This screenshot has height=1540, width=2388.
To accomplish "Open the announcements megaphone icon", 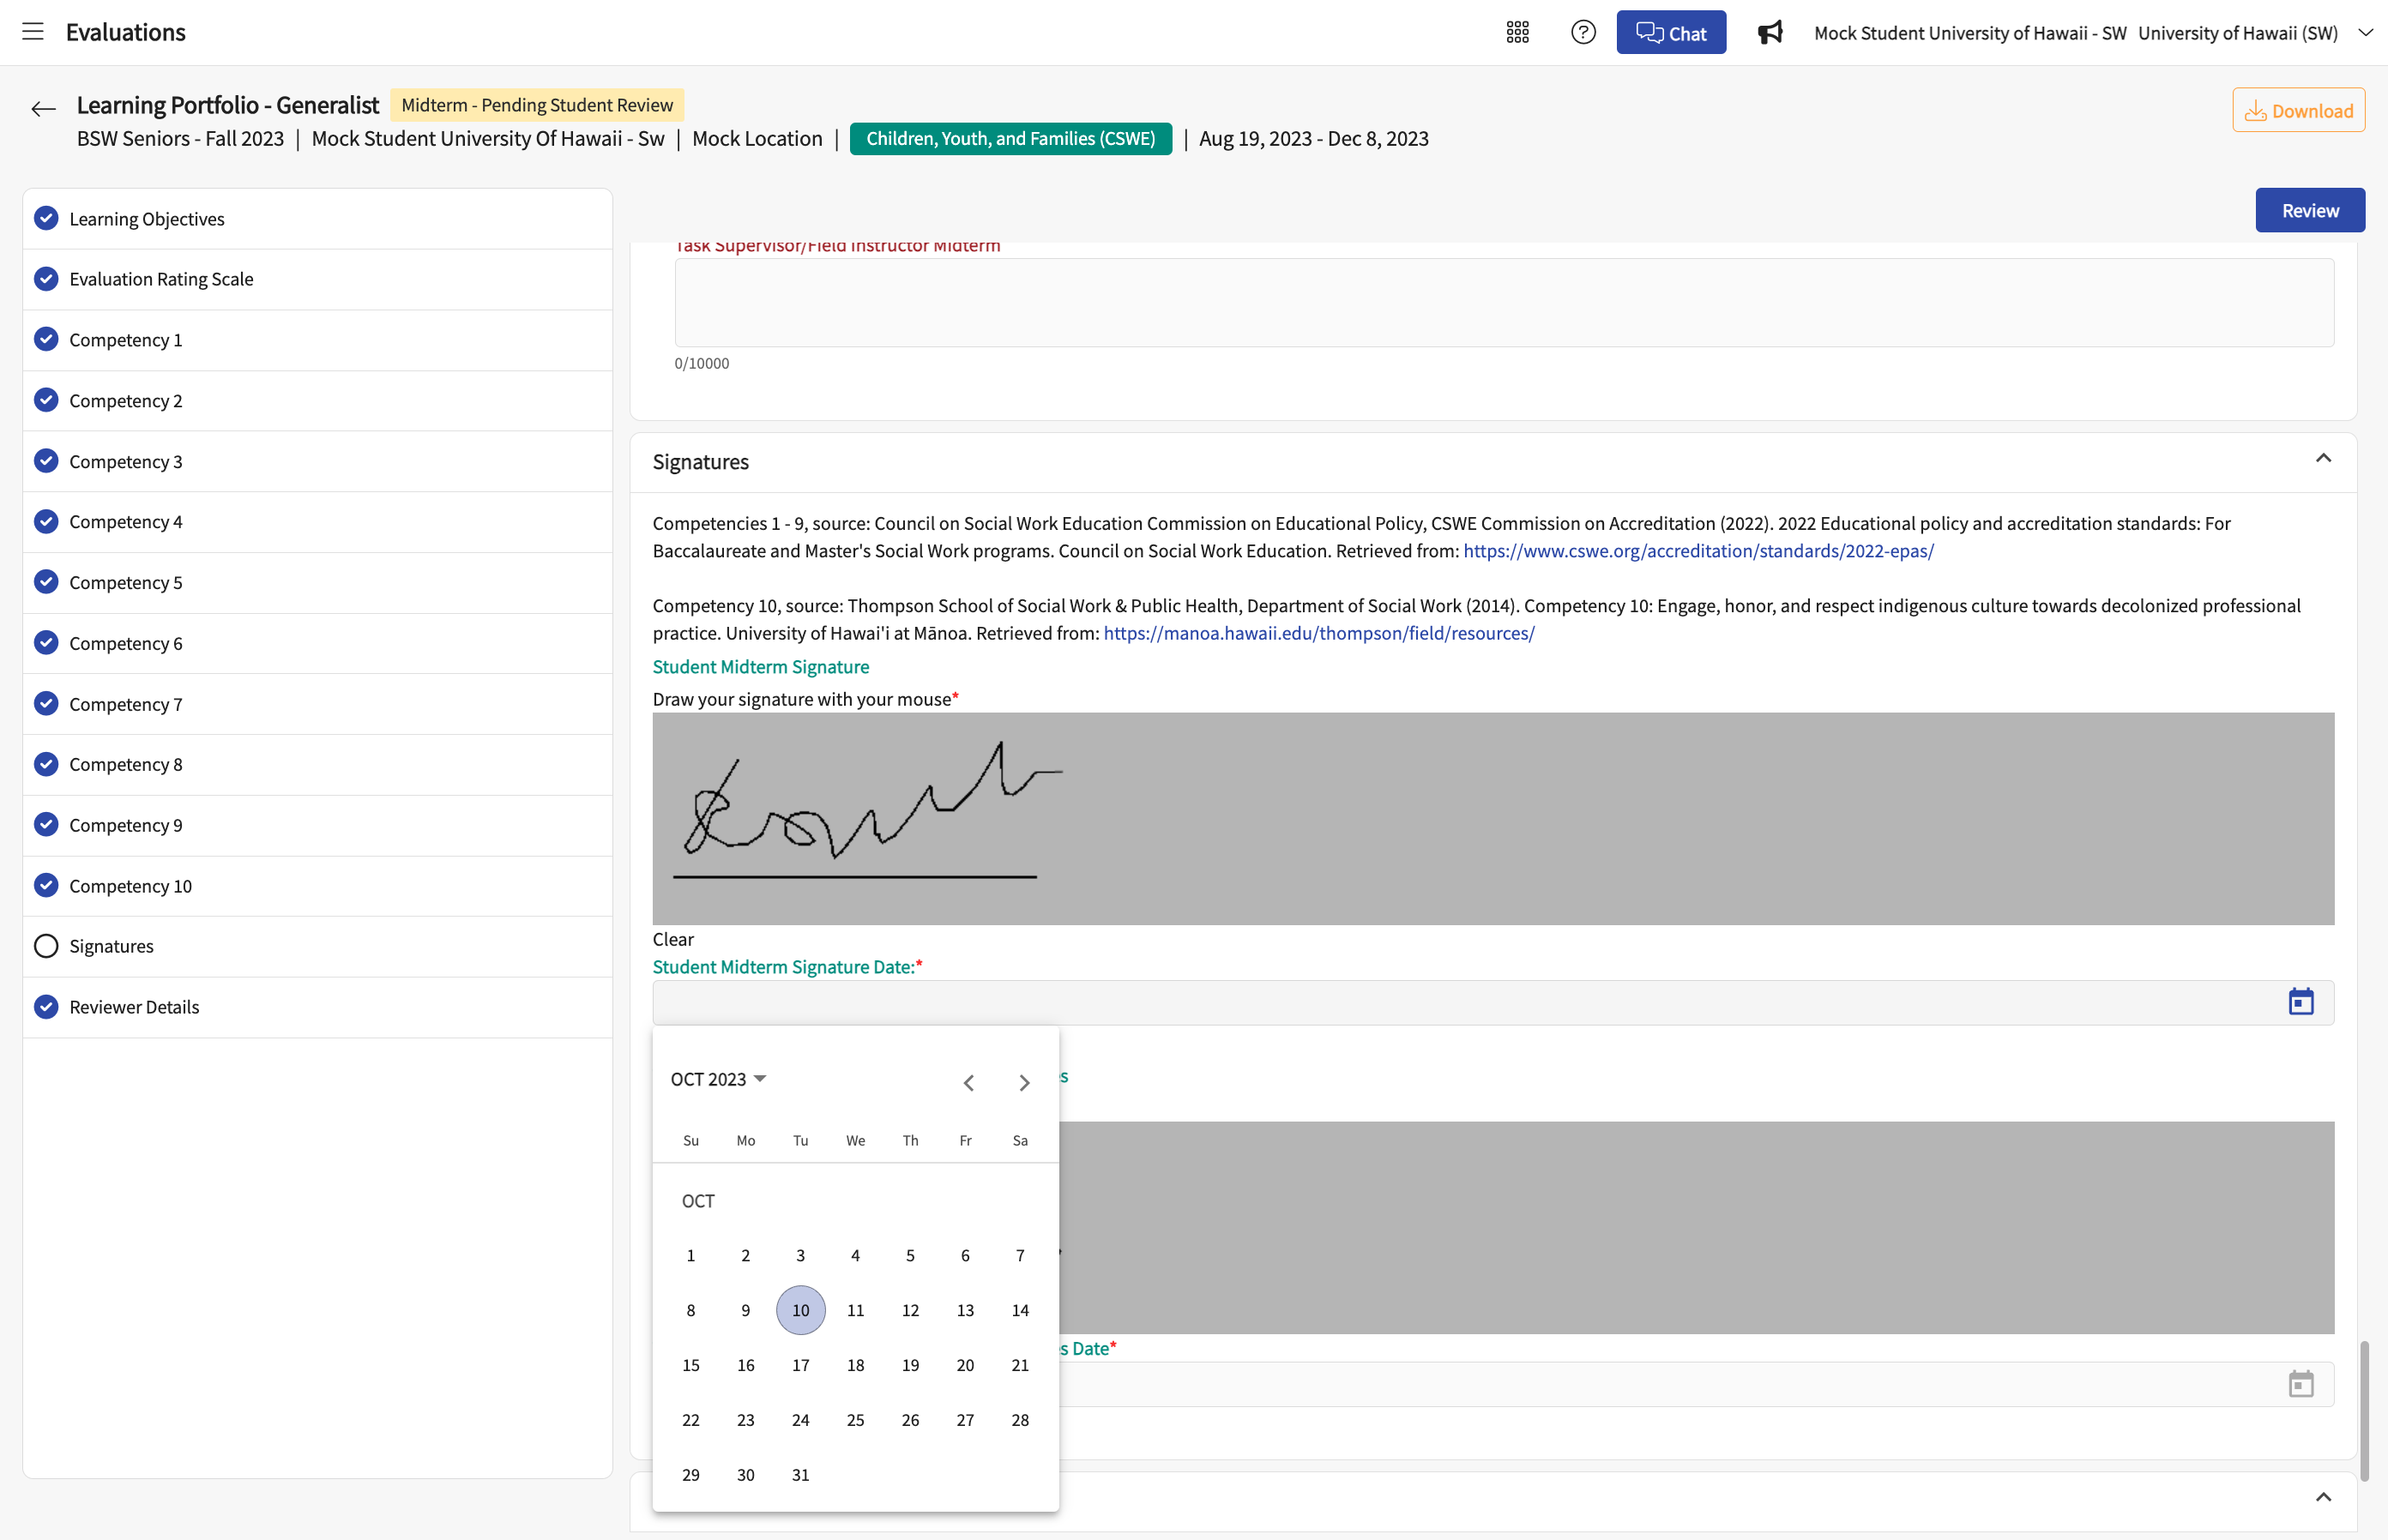I will pos(1770,33).
